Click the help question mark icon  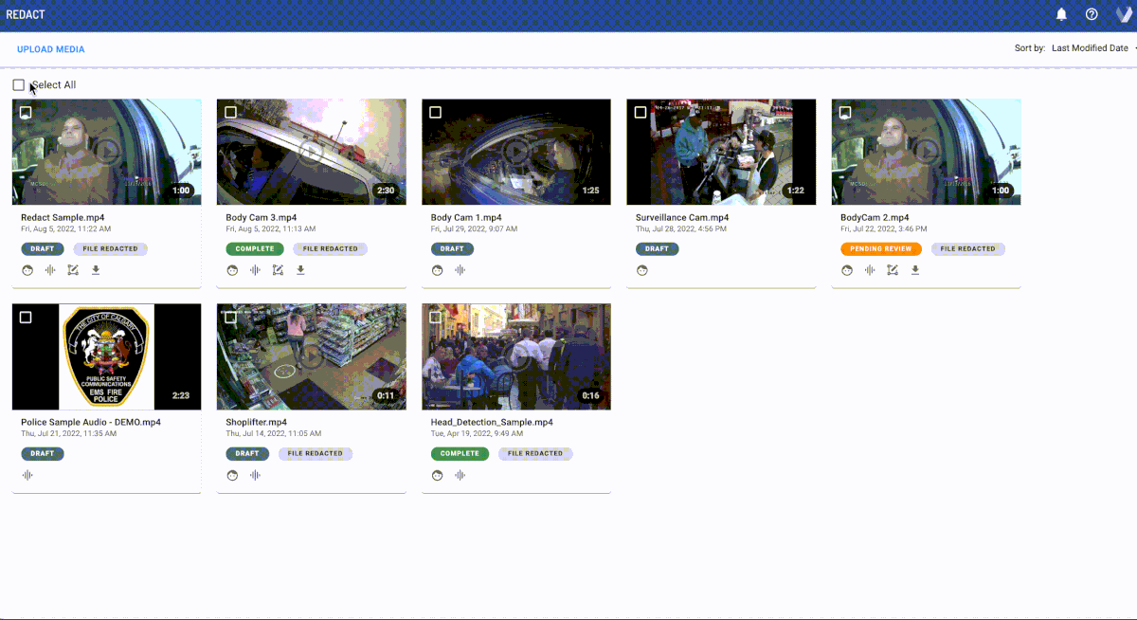(1092, 14)
